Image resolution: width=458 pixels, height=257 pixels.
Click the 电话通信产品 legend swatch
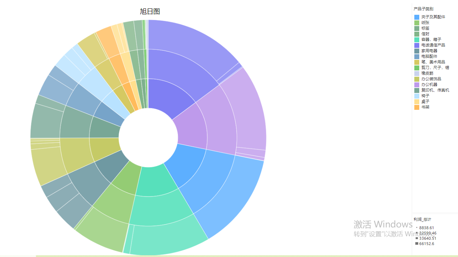(417, 45)
